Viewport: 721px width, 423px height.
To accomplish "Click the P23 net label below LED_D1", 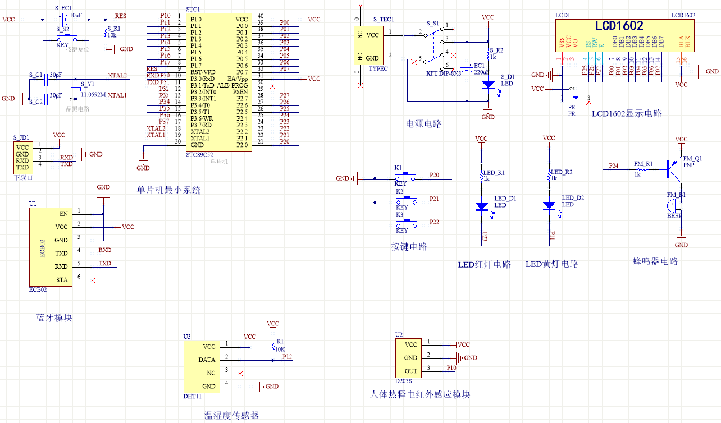I will coord(485,238).
